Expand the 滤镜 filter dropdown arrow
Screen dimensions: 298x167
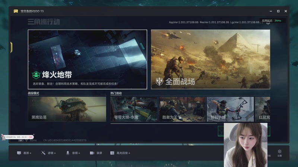pyautogui.click(x=55, y=153)
